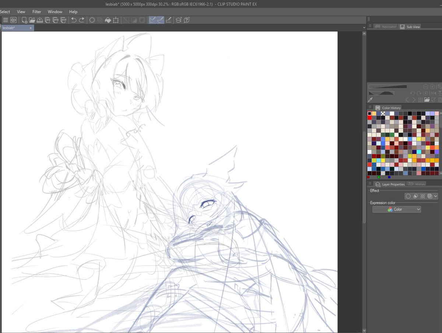Pick the bright red swatch in Color History
Viewport: 442px width, 333px height.
pos(369,118)
